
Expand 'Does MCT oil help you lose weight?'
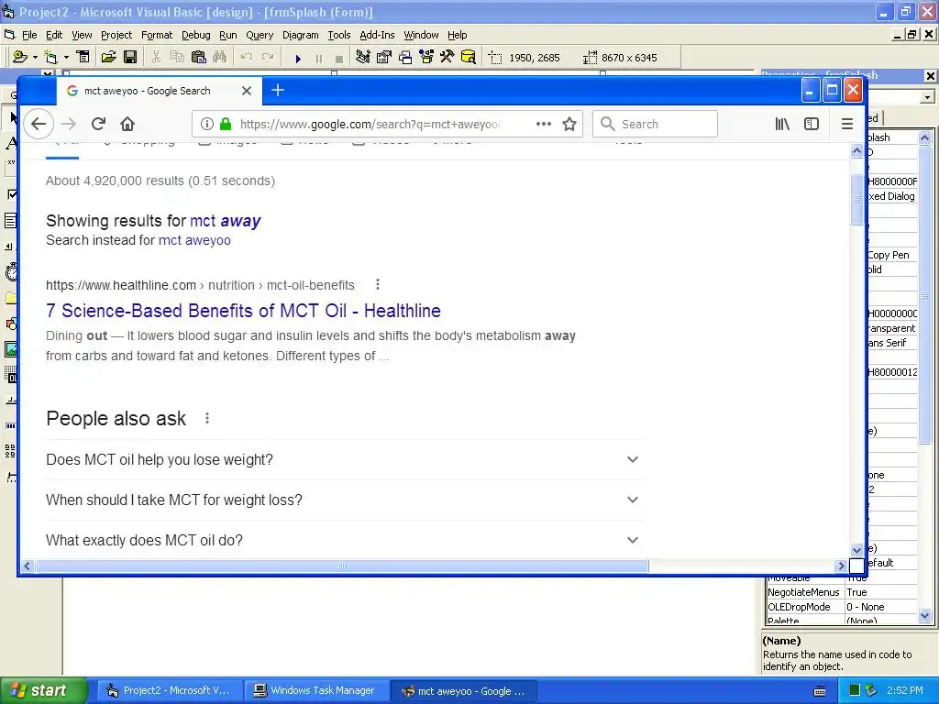pos(345,460)
